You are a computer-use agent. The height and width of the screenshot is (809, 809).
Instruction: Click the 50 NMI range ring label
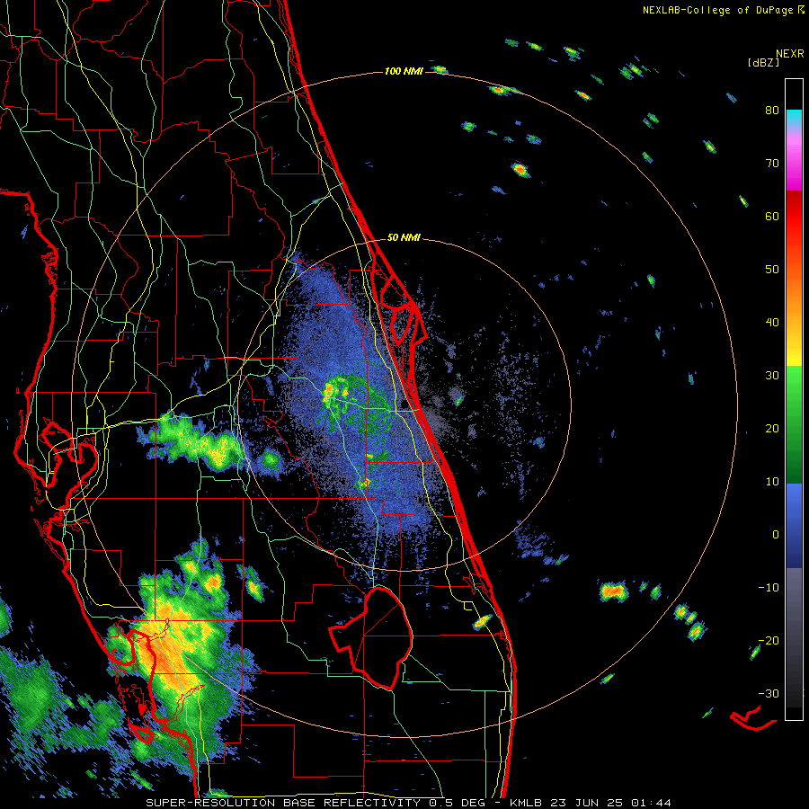404,238
